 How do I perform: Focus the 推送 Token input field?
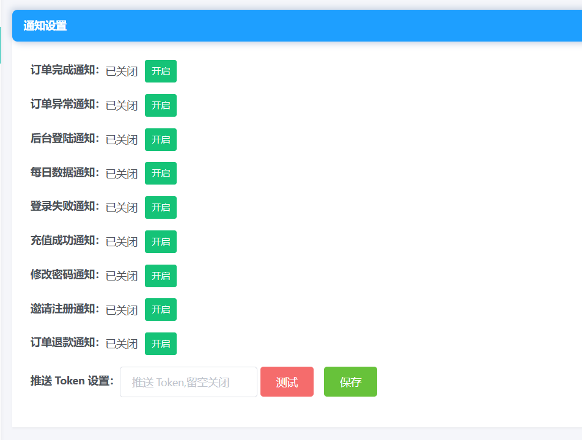[188, 382]
